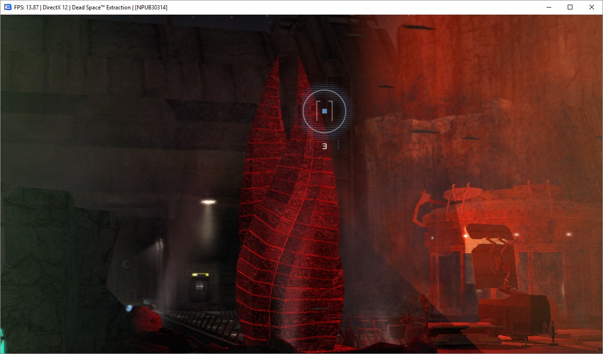603x354 pixels.
Task: Click the ammo count "3" below the reticle
Action: click(x=324, y=146)
